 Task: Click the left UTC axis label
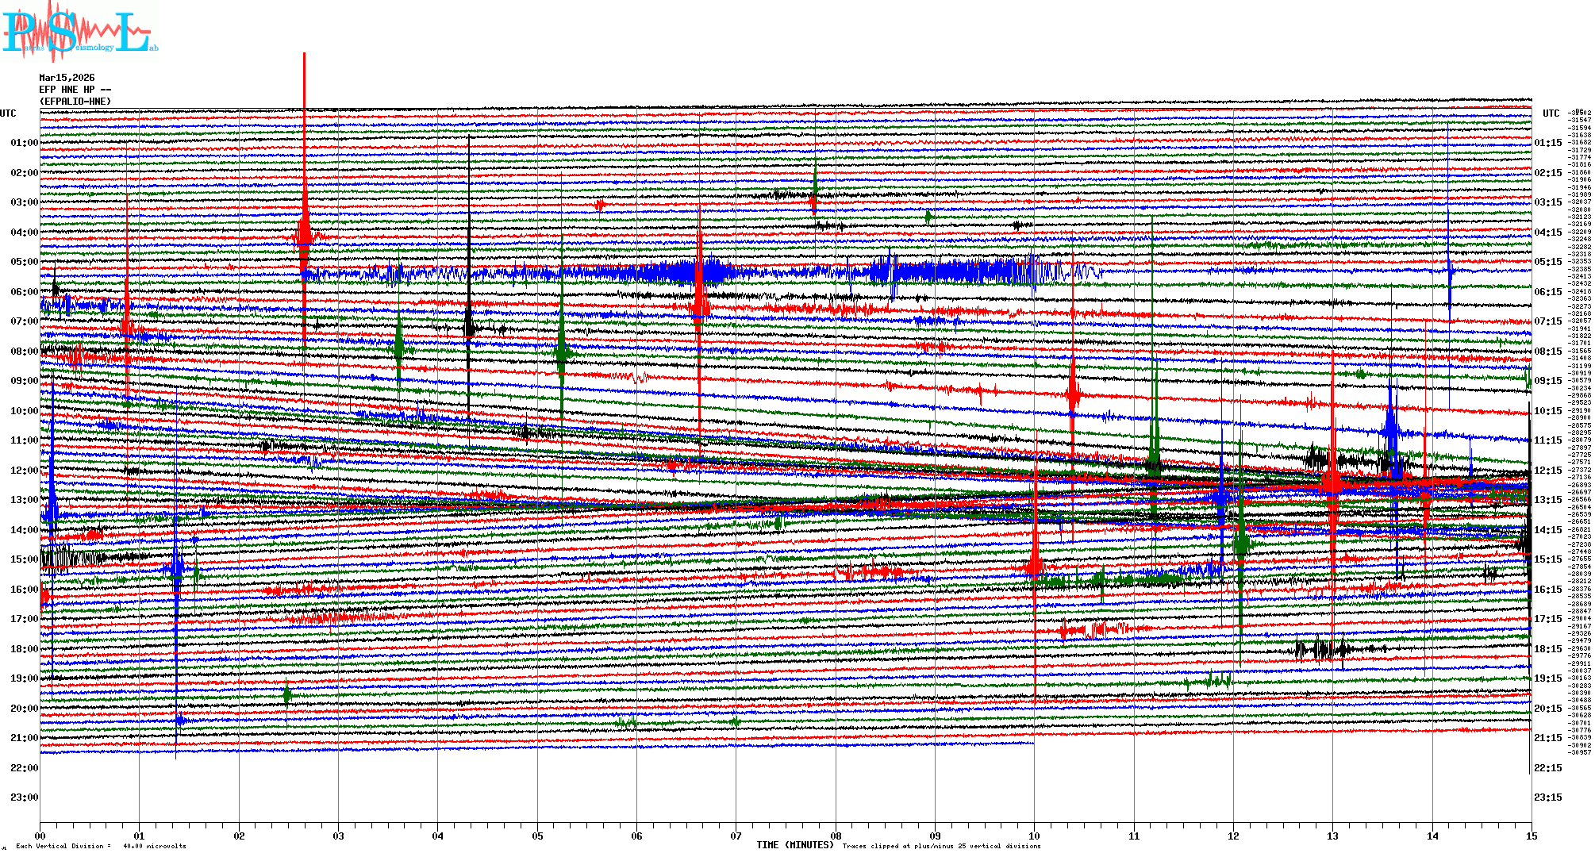point(8,113)
